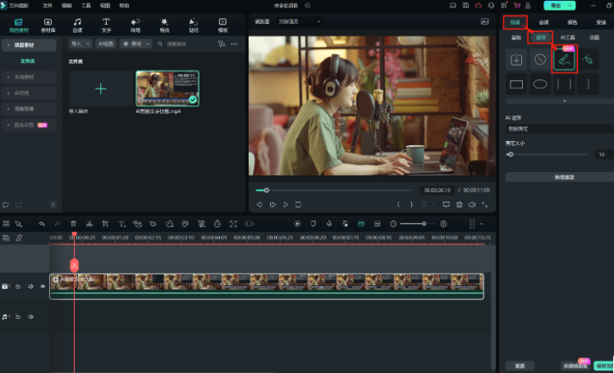Open the 文字 (Text) panel
The image size is (614, 373).
pyautogui.click(x=106, y=25)
